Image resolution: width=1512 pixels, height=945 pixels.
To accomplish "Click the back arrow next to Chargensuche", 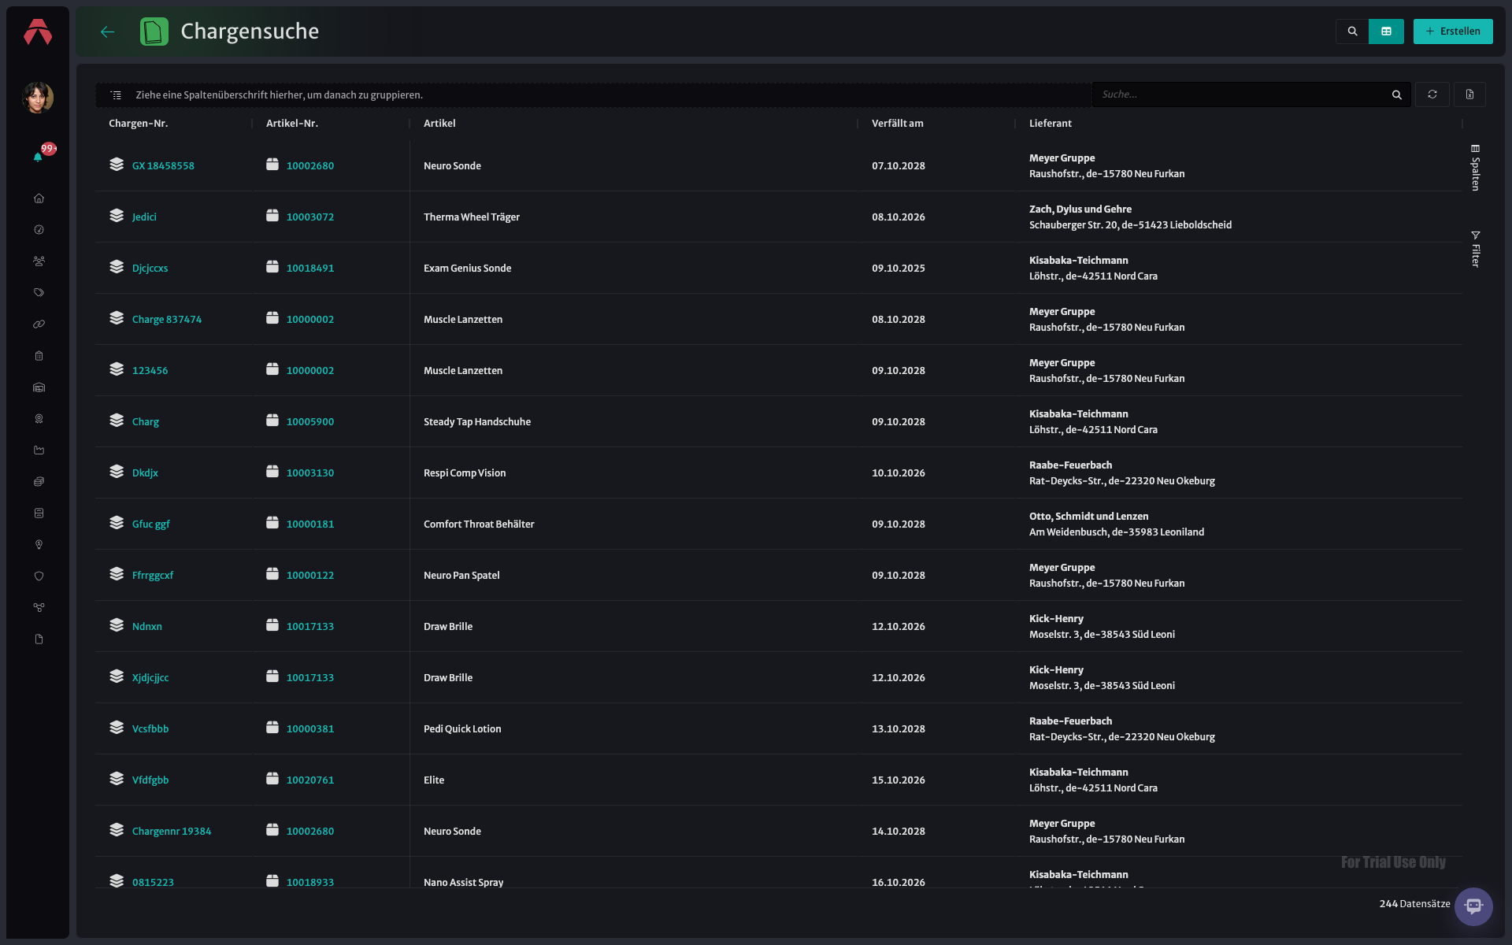I will 108,31.
